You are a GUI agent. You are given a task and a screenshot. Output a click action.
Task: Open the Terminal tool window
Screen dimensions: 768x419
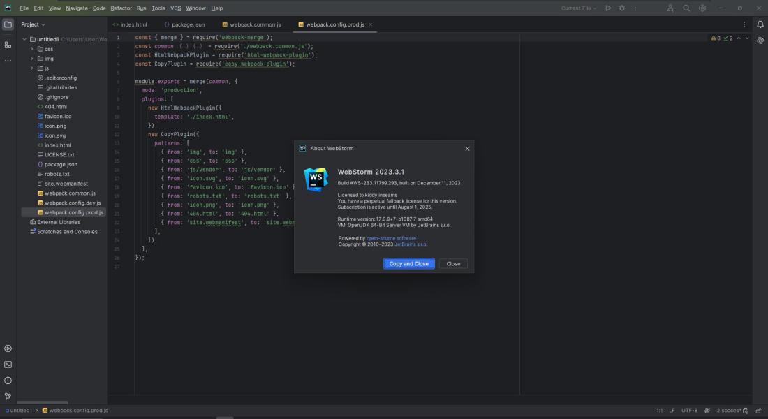(x=8, y=365)
